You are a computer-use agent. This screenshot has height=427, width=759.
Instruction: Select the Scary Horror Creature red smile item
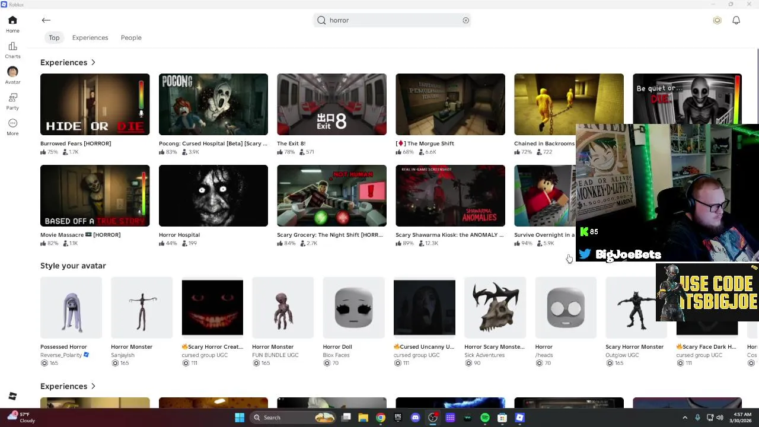[212, 307]
